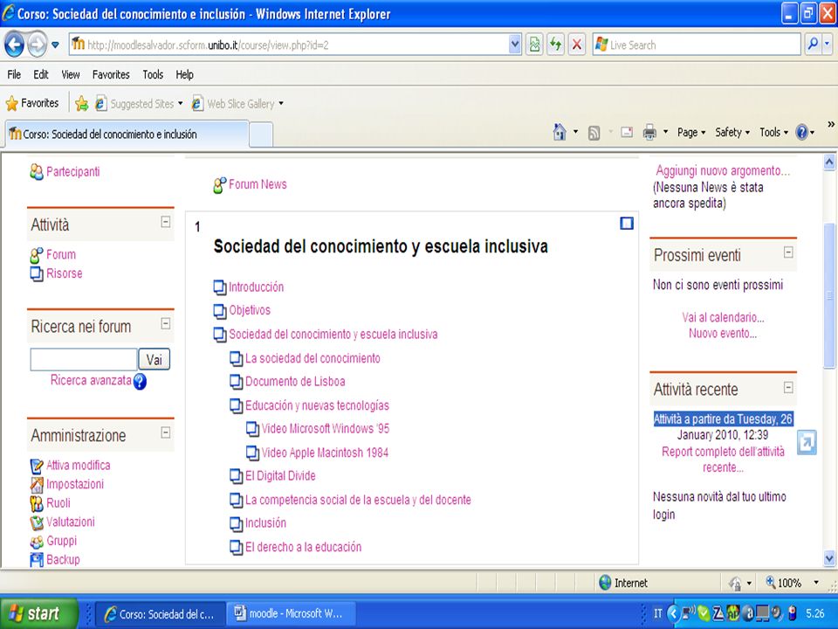Click Add to Favorites Bar star icon
Image resolution: width=838 pixels, height=629 pixels.
point(82,103)
